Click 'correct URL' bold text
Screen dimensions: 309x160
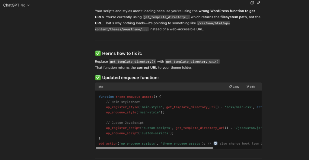147,68
